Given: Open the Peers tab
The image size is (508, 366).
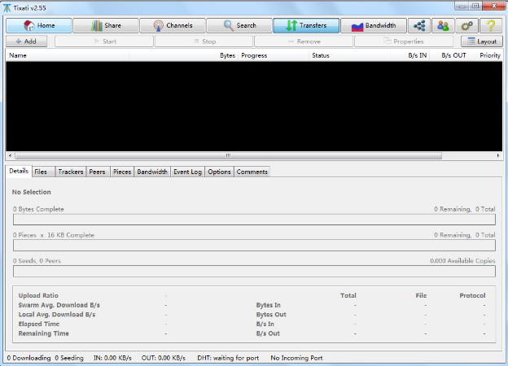Looking at the screenshot, I should [x=97, y=172].
